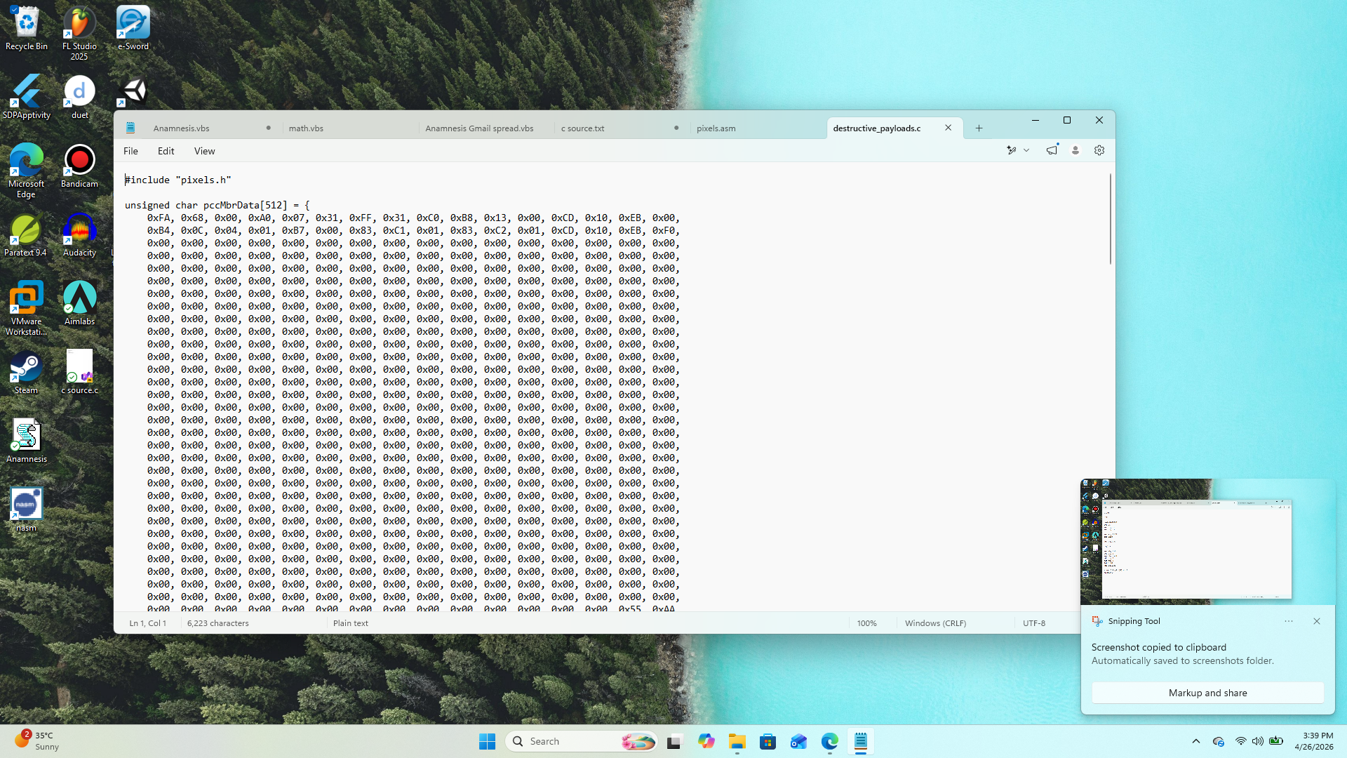
Task: Click the Microsoft Edge taskbar icon
Action: tap(829, 741)
